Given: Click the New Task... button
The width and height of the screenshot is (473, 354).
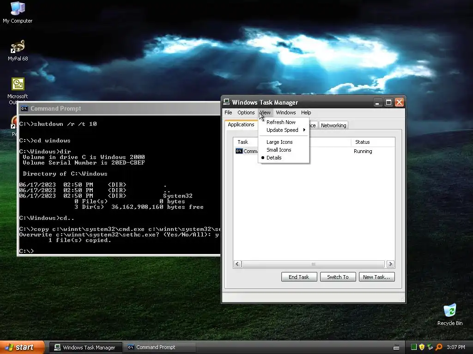Looking at the screenshot, I should (x=376, y=277).
